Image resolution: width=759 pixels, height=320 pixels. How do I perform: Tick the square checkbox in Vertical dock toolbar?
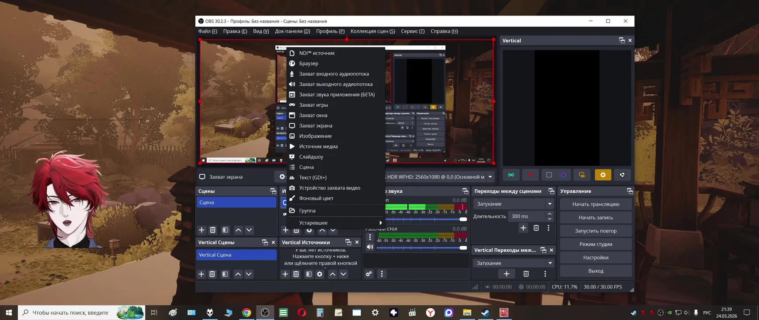click(549, 175)
